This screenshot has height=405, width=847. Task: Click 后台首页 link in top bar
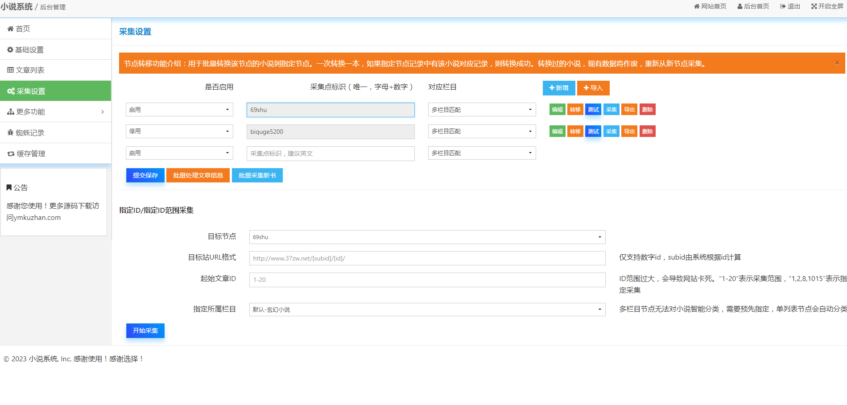(x=753, y=6)
